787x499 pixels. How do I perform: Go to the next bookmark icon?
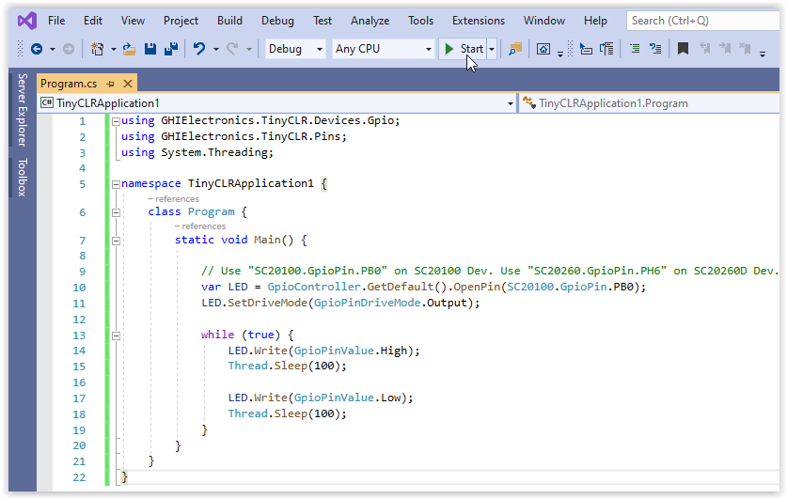(x=725, y=49)
